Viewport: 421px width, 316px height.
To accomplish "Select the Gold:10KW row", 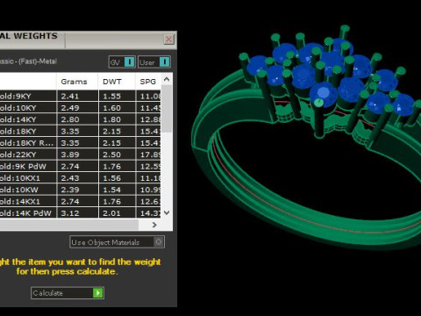I will [81, 190].
